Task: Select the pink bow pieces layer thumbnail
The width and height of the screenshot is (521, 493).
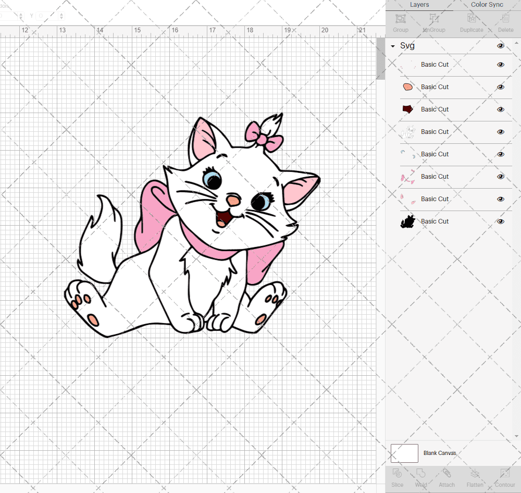Action: point(408,177)
